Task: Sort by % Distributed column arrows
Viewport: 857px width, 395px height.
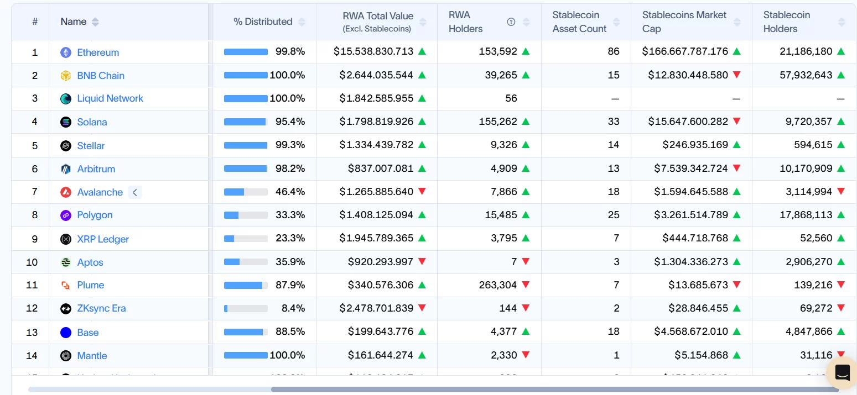Action: click(302, 22)
